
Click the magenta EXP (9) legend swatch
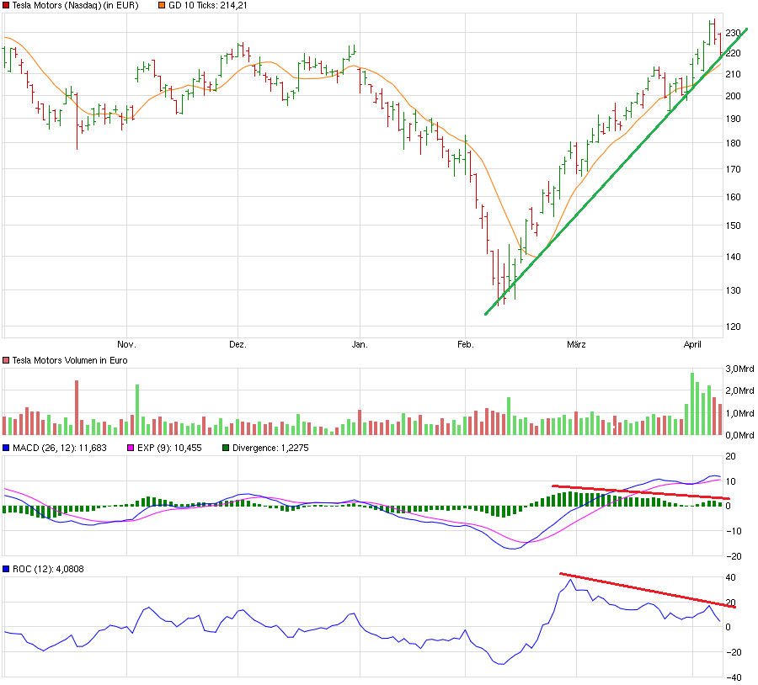[130, 449]
